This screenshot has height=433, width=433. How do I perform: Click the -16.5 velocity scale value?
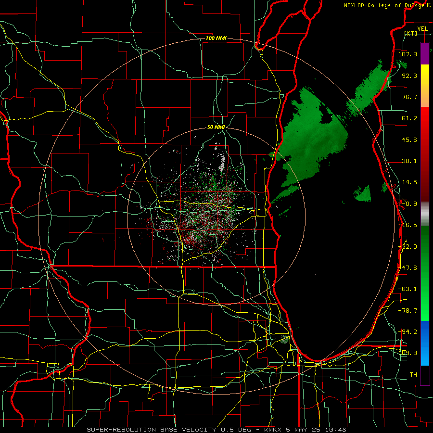[x=408, y=225]
